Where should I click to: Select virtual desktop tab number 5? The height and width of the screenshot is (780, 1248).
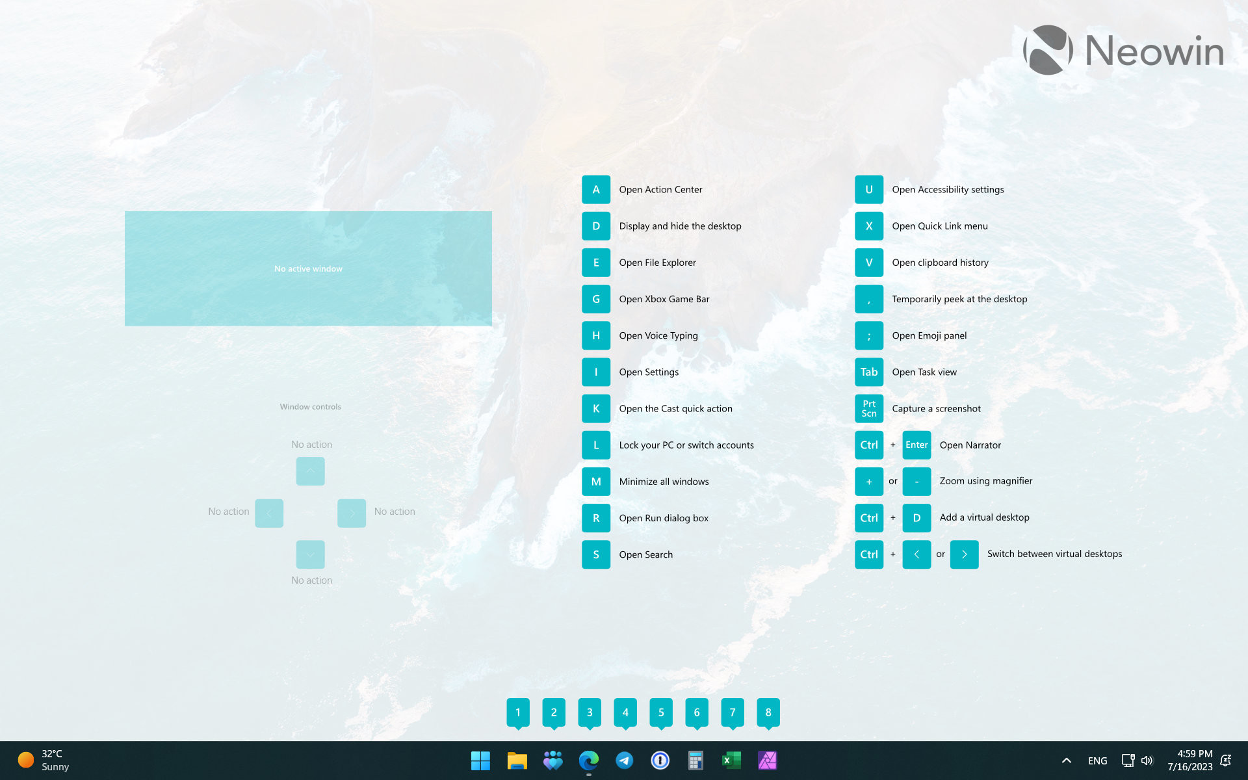click(x=661, y=712)
